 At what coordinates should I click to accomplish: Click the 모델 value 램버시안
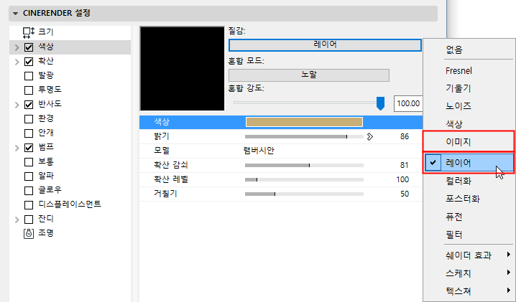click(x=259, y=151)
